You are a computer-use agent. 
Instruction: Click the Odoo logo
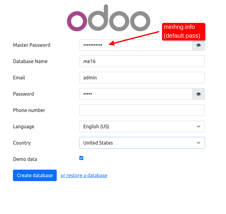109,18
